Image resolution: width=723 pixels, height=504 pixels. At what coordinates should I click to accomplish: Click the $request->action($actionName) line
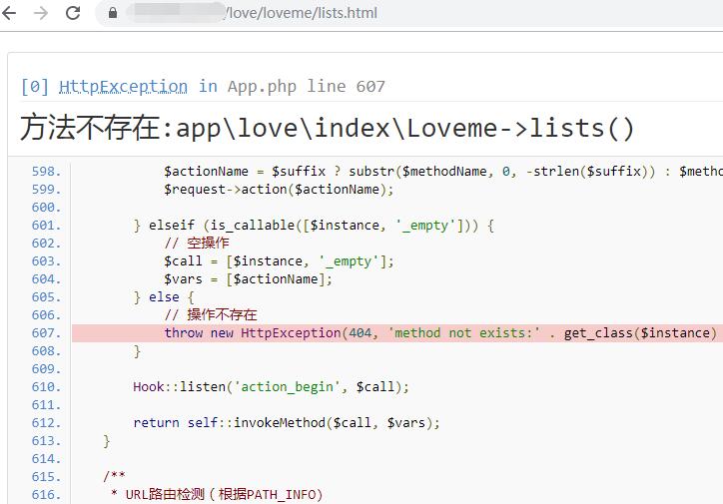click(279, 190)
